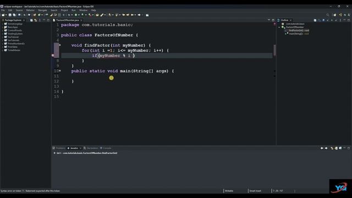Switch to the Declaration tab
Image resolution: width=352 pixels, height=198 pixels.
coord(91,148)
